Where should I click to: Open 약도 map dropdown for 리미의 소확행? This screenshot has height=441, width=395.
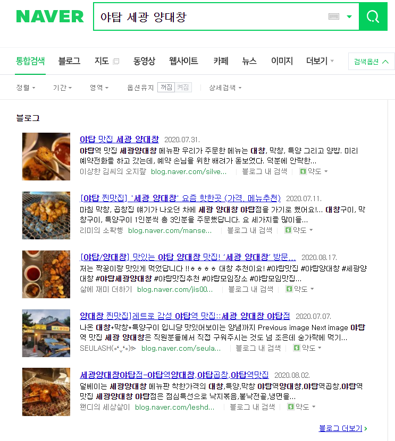(x=299, y=230)
